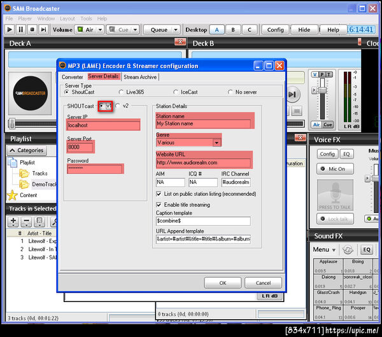Viewport: 382px width, 337px height.
Task: Open the Sound FX Menu dropdown
Action: [324, 250]
